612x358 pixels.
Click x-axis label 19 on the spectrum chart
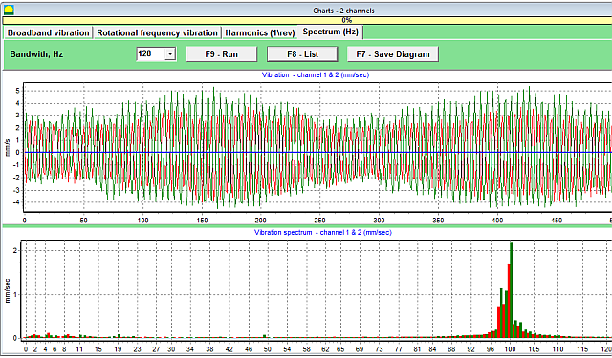pos(118,349)
